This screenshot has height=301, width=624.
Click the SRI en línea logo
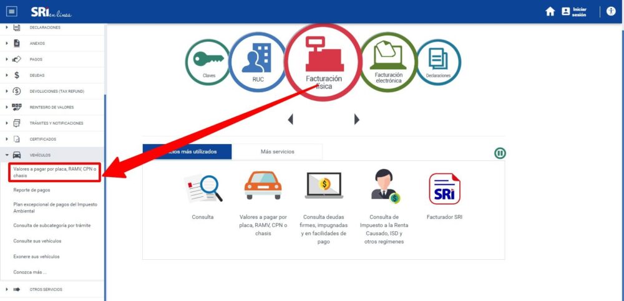(x=51, y=12)
